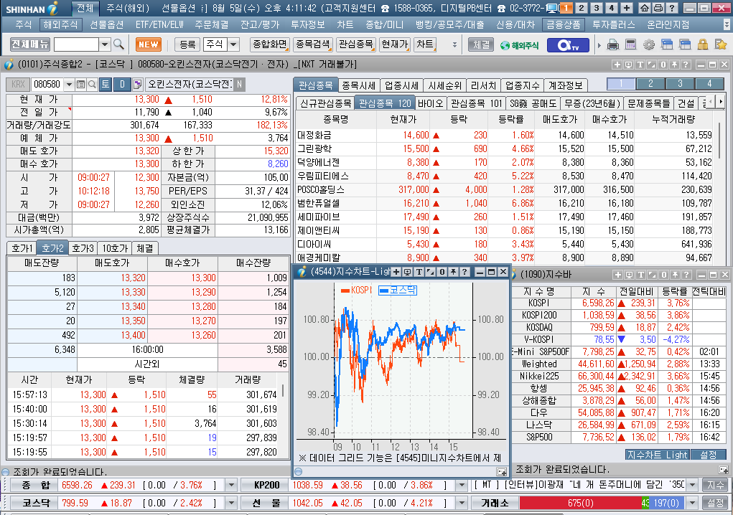The width and height of the screenshot is (733, 515).
Task: Click icon at bottom-right of 지수차트 window
Action: pyautogui.click(x=502, y=472)
